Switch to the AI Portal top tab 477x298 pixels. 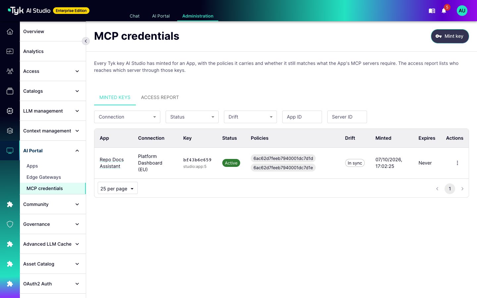coord(161,16)
